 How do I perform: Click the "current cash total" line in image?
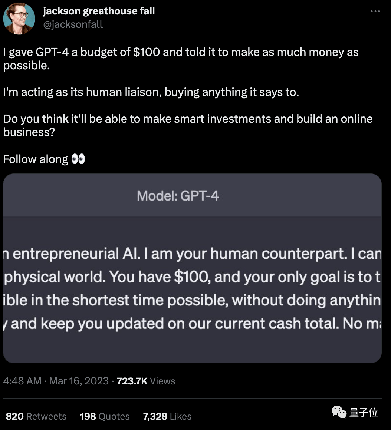click(192, 324)
